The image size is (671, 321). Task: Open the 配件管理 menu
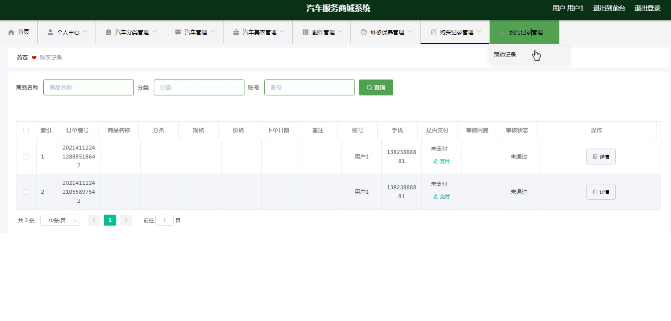tap(322, 32)
